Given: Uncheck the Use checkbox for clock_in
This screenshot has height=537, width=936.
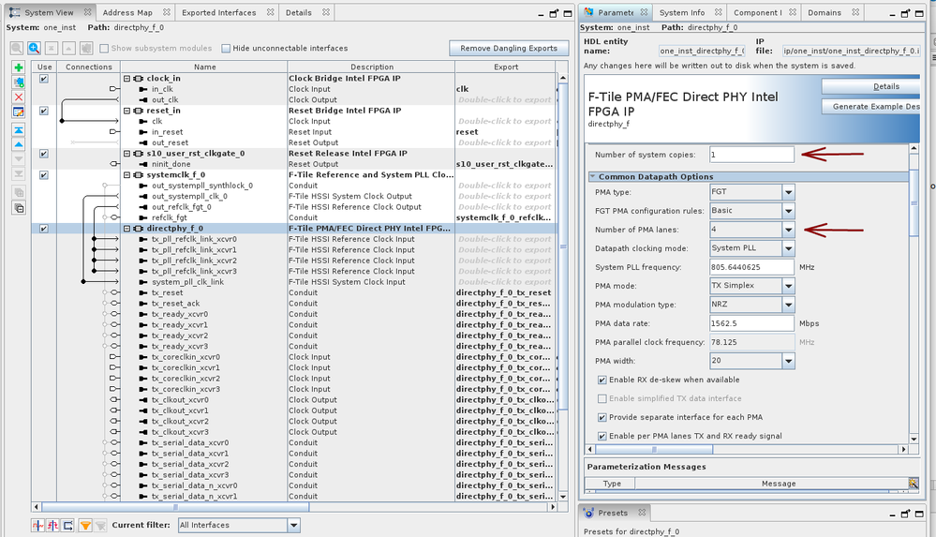Looking at the screenshot, I should 44,80.
